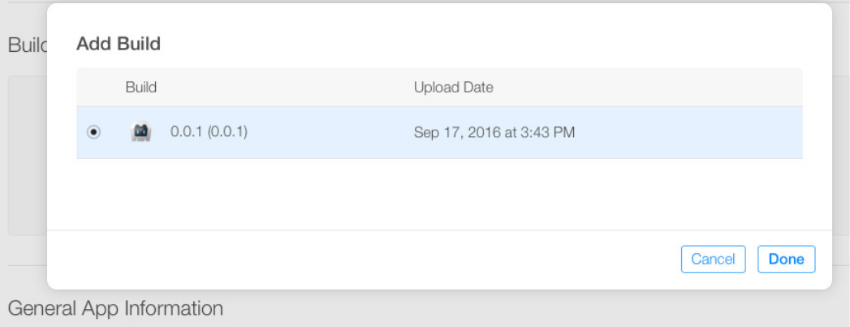Click the Add Build dialog title
Viewport: 850px width, 327px height.
click(119, 43)
